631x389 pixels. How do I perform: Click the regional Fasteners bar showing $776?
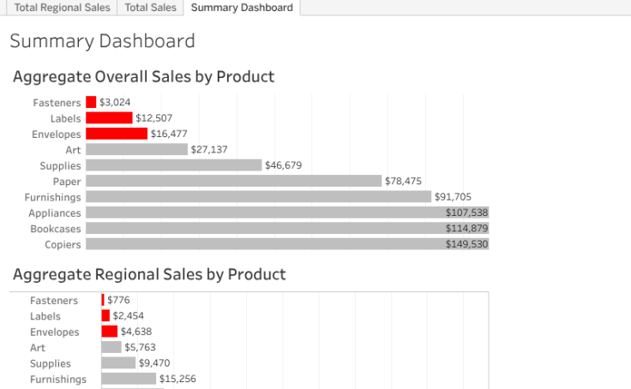(103, 300)
